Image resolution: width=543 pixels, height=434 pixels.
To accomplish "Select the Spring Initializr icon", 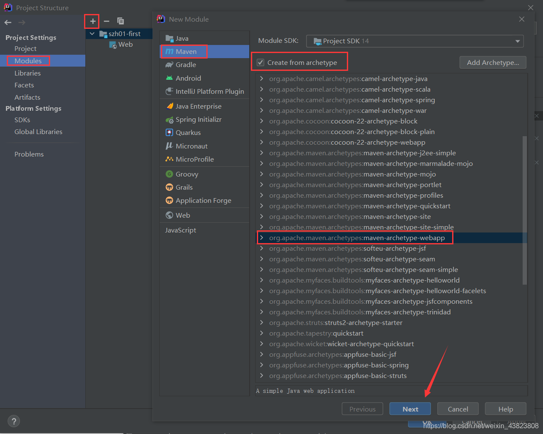I will (169, 119).
